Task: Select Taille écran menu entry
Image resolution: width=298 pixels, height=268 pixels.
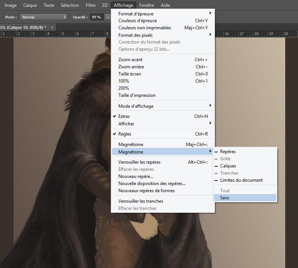Action: click(130, 74)
